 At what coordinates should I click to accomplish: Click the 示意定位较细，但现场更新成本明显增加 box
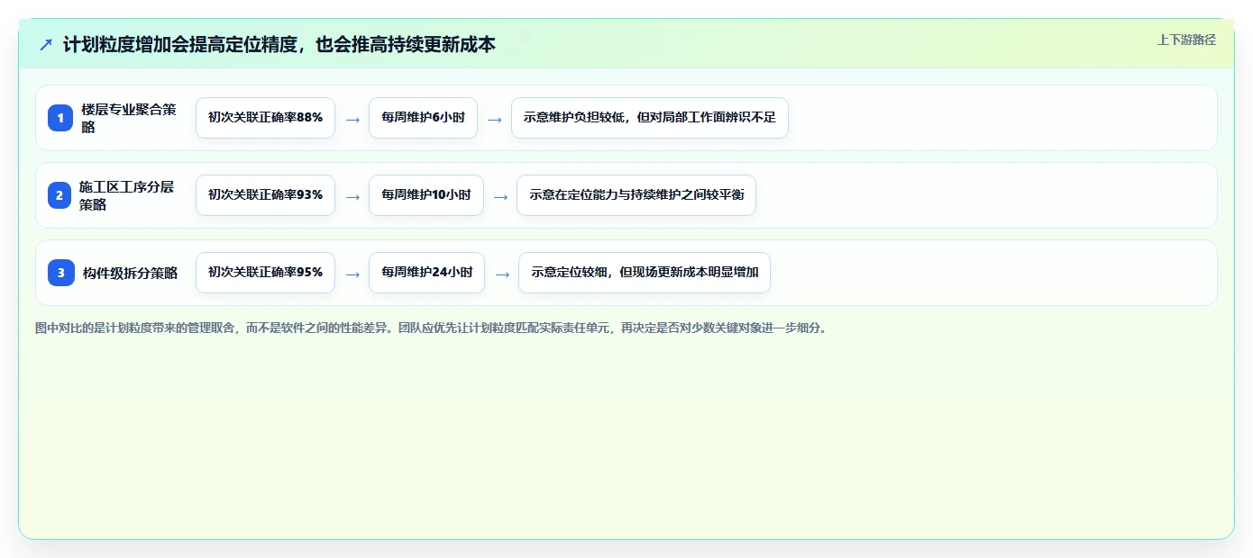click(645, 273)
